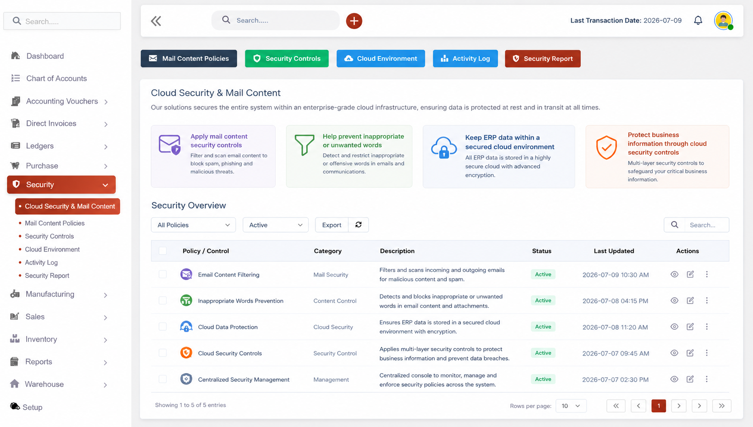This screenshot has width=753, height=427.
Task: Click search icon in Security Overview table
Action: [674, 225]
